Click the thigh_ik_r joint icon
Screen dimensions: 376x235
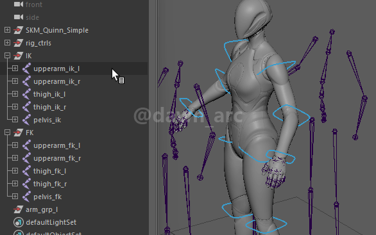(26, 107)
